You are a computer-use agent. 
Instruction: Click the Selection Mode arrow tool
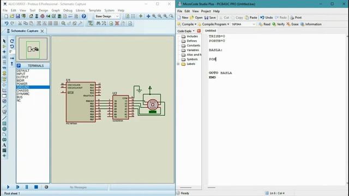point(4,41)
